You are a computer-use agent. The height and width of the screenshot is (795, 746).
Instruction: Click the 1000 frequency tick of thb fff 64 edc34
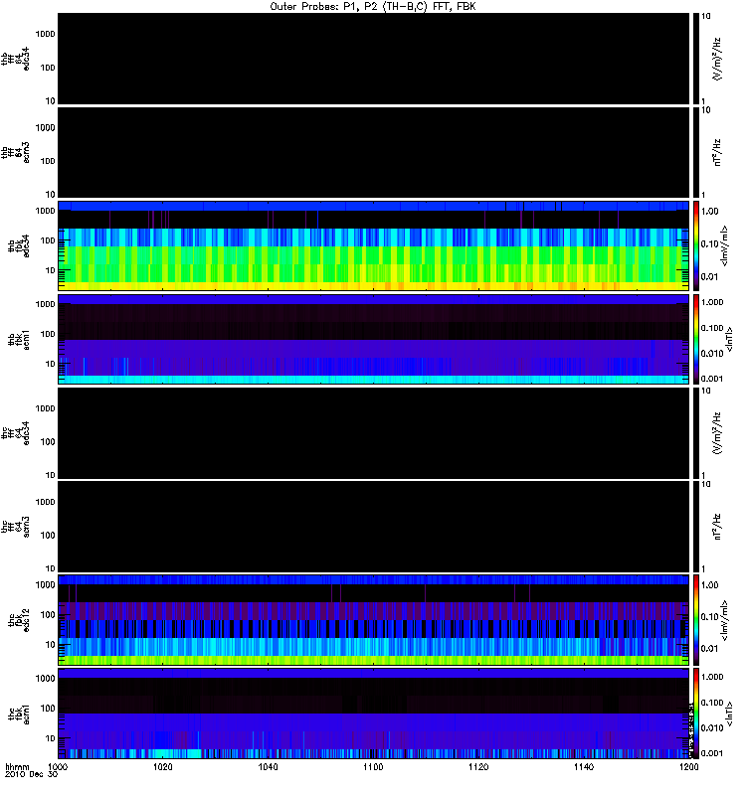click(x=45, y=34)
